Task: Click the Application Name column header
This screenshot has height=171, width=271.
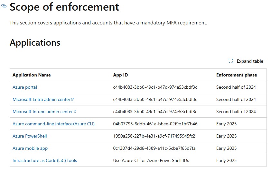Action: pos(32,75)
